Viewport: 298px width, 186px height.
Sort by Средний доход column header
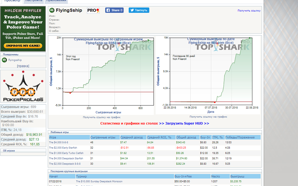point(133,137)
